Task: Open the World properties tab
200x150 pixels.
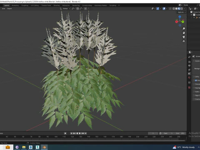Action: click(189, 77)
